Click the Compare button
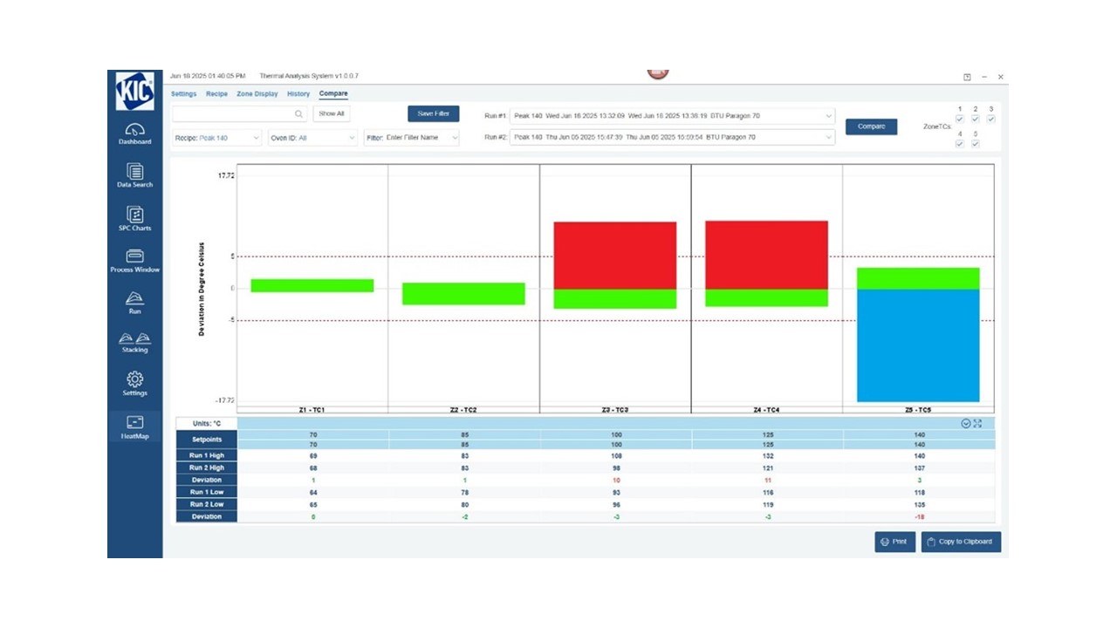This screenshot has height=628, width=1117. [x=870, y=126]
